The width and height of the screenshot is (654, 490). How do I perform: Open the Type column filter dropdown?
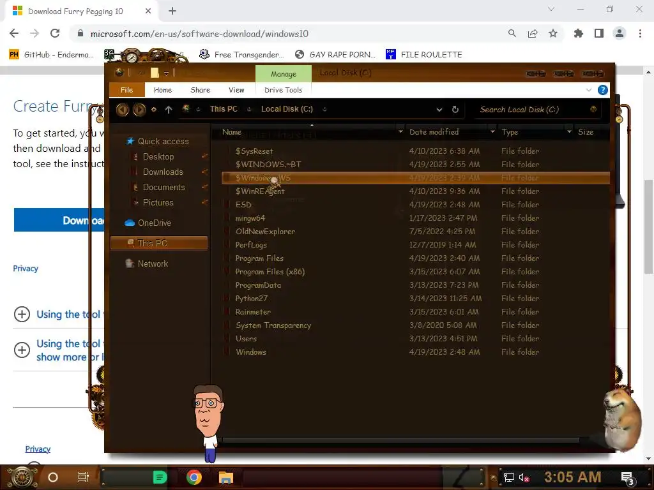click(x=569, y=131)
